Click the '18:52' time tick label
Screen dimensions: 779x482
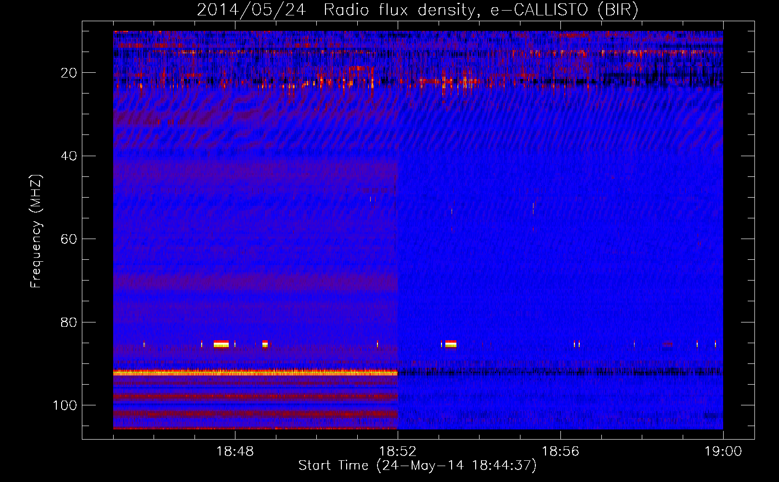pyautogui.click(x=398, y=452)
